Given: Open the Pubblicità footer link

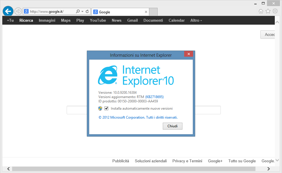Looking at the screenshot, I should pos(121,161).
